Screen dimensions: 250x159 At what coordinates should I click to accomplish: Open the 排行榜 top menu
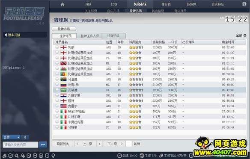coord(166,4)
